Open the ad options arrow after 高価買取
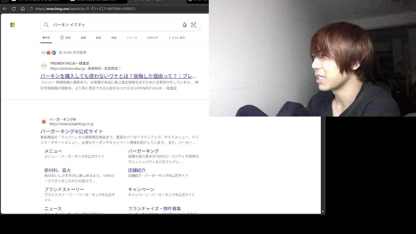The height and width of the screenshot is (234, 416). tap(120, 69)
